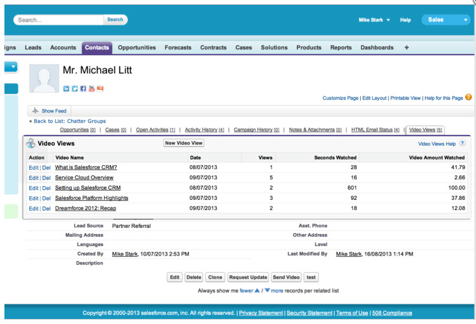Screen dimensions: 476x324
Task: Open the Setting up Salesforce CRM video
Action: tap(87, 188)
